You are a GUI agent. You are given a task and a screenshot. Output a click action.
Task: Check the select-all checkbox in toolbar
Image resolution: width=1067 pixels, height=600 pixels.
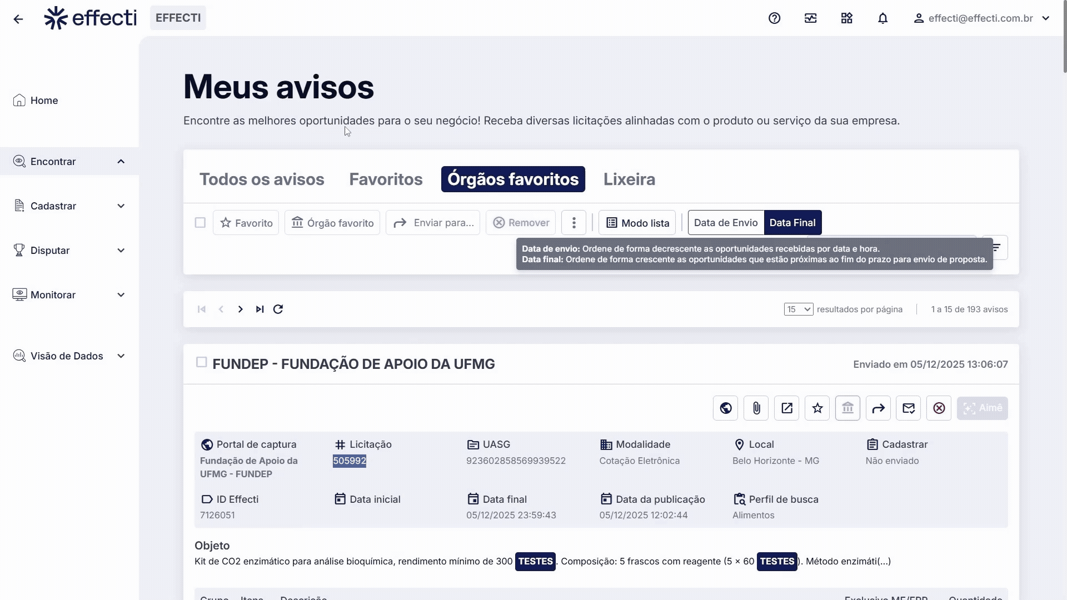[x=200, y=223]
